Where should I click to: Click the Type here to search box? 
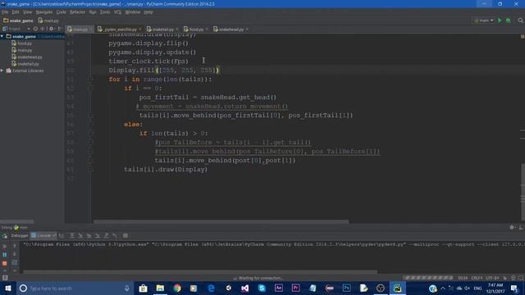click(75, 288)
